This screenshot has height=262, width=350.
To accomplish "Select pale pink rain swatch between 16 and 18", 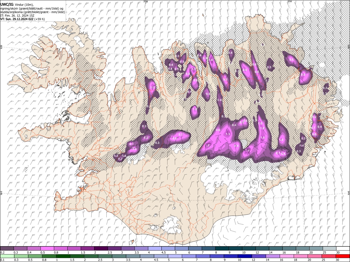I will pyautogui.click(x=287, y=256).
